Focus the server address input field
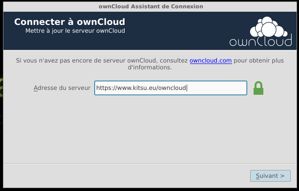Screen dimensions: 299x191 pyautogui.click(x=171, y=88)
